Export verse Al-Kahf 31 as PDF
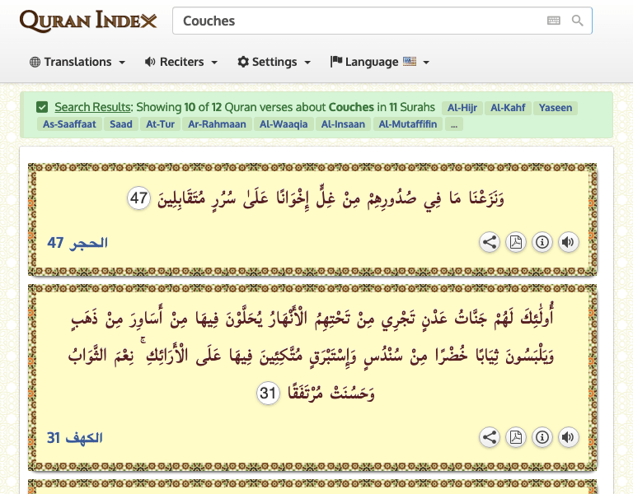This screenshot has width=633, height=494. 516,437
